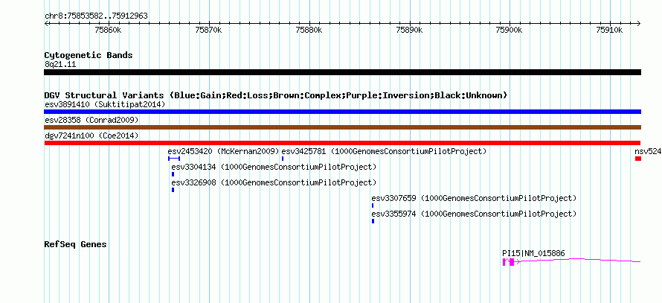Click the esv3307659 variant label
Screen dimensions: 662x303
(x=474, y=198)
